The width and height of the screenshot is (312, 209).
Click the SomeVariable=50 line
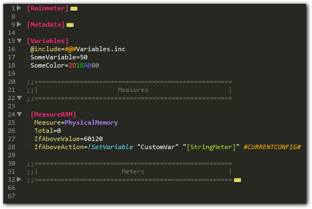point(59,57)
